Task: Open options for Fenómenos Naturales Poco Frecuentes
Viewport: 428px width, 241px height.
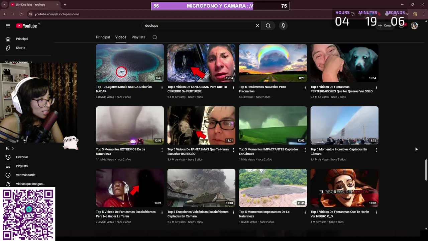Action: (305, 87)
